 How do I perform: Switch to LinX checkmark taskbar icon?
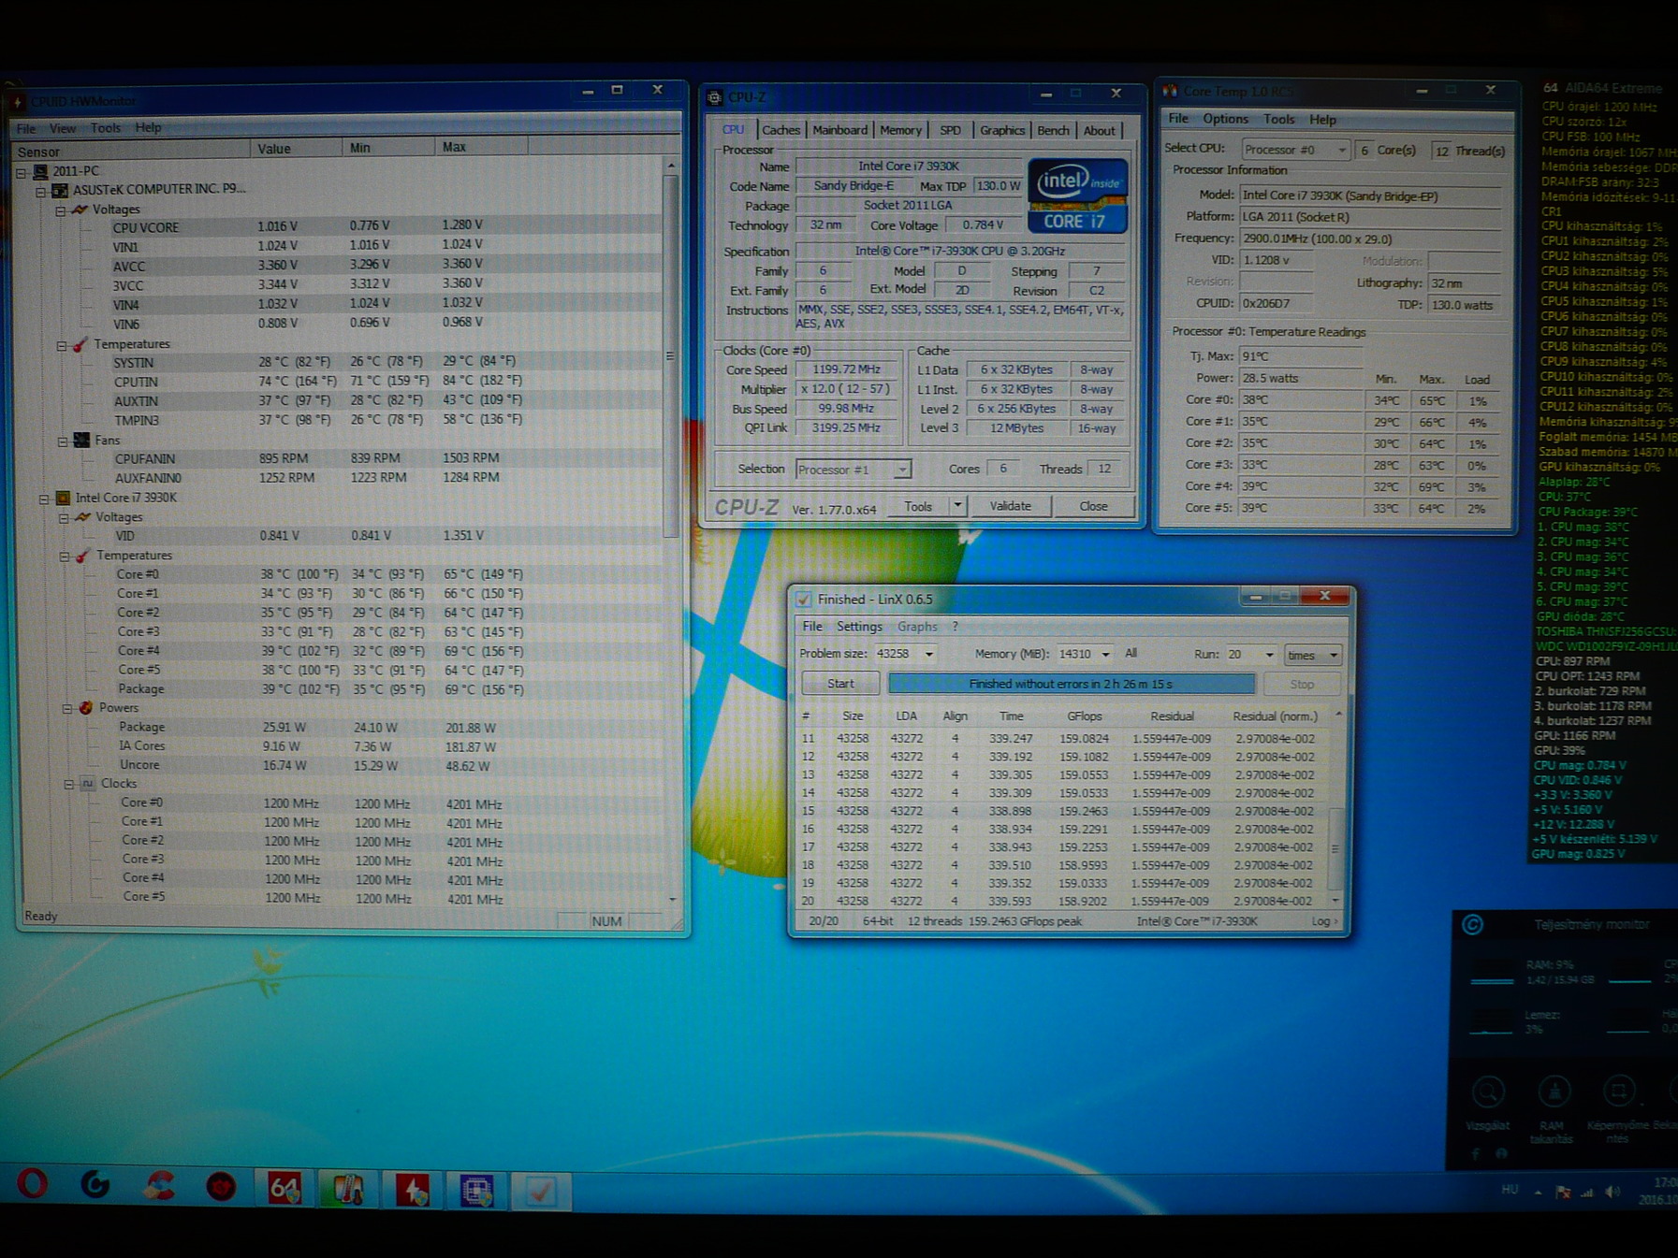coord(540,1192)
